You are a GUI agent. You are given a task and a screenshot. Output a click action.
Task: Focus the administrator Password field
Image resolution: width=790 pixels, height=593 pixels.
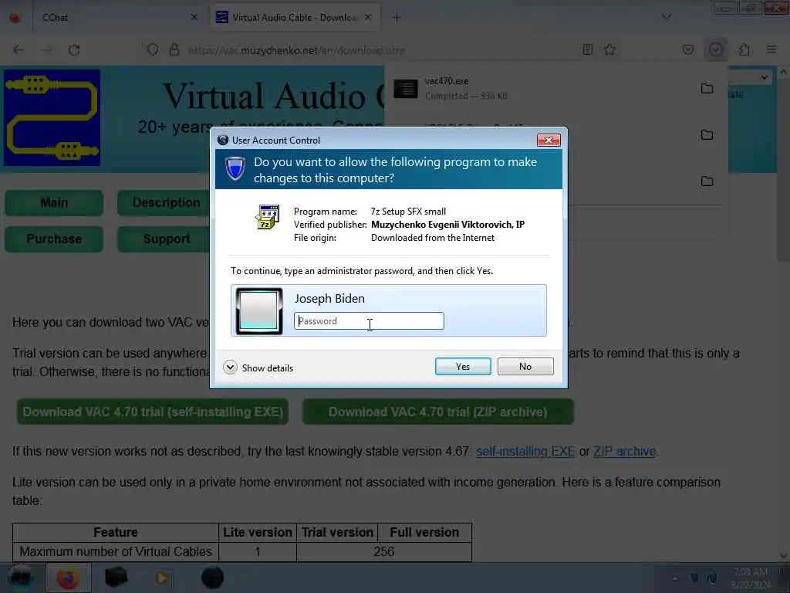369,320
